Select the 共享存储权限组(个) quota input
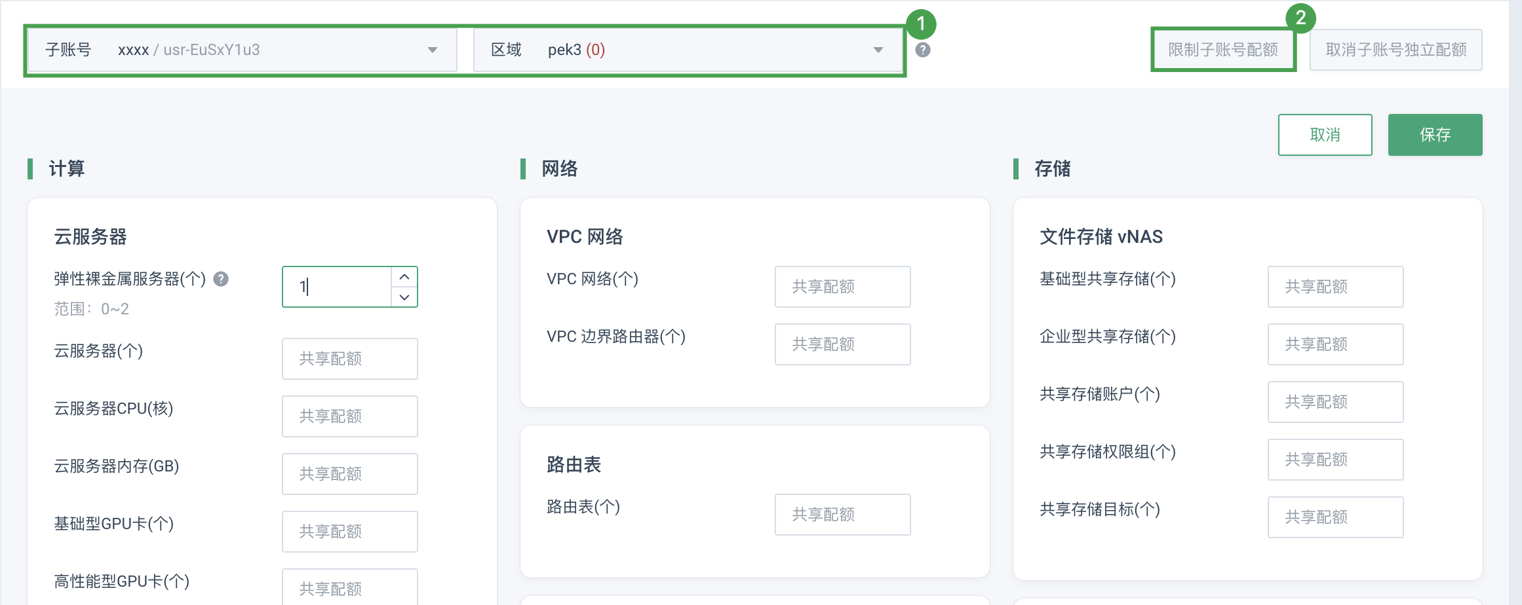This screenshot has height=605, width=1522. pyautogui.click(x=1335, y=460)
